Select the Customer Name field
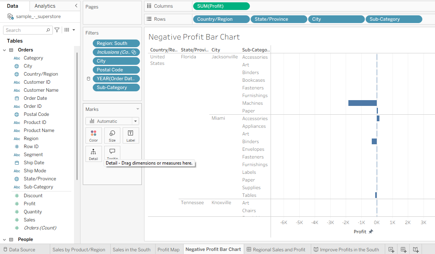435x254 pixels. [x=41, y=90]
